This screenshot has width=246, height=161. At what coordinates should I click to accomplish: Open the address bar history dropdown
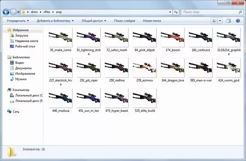pyautogui.click(x=170, y=12)
